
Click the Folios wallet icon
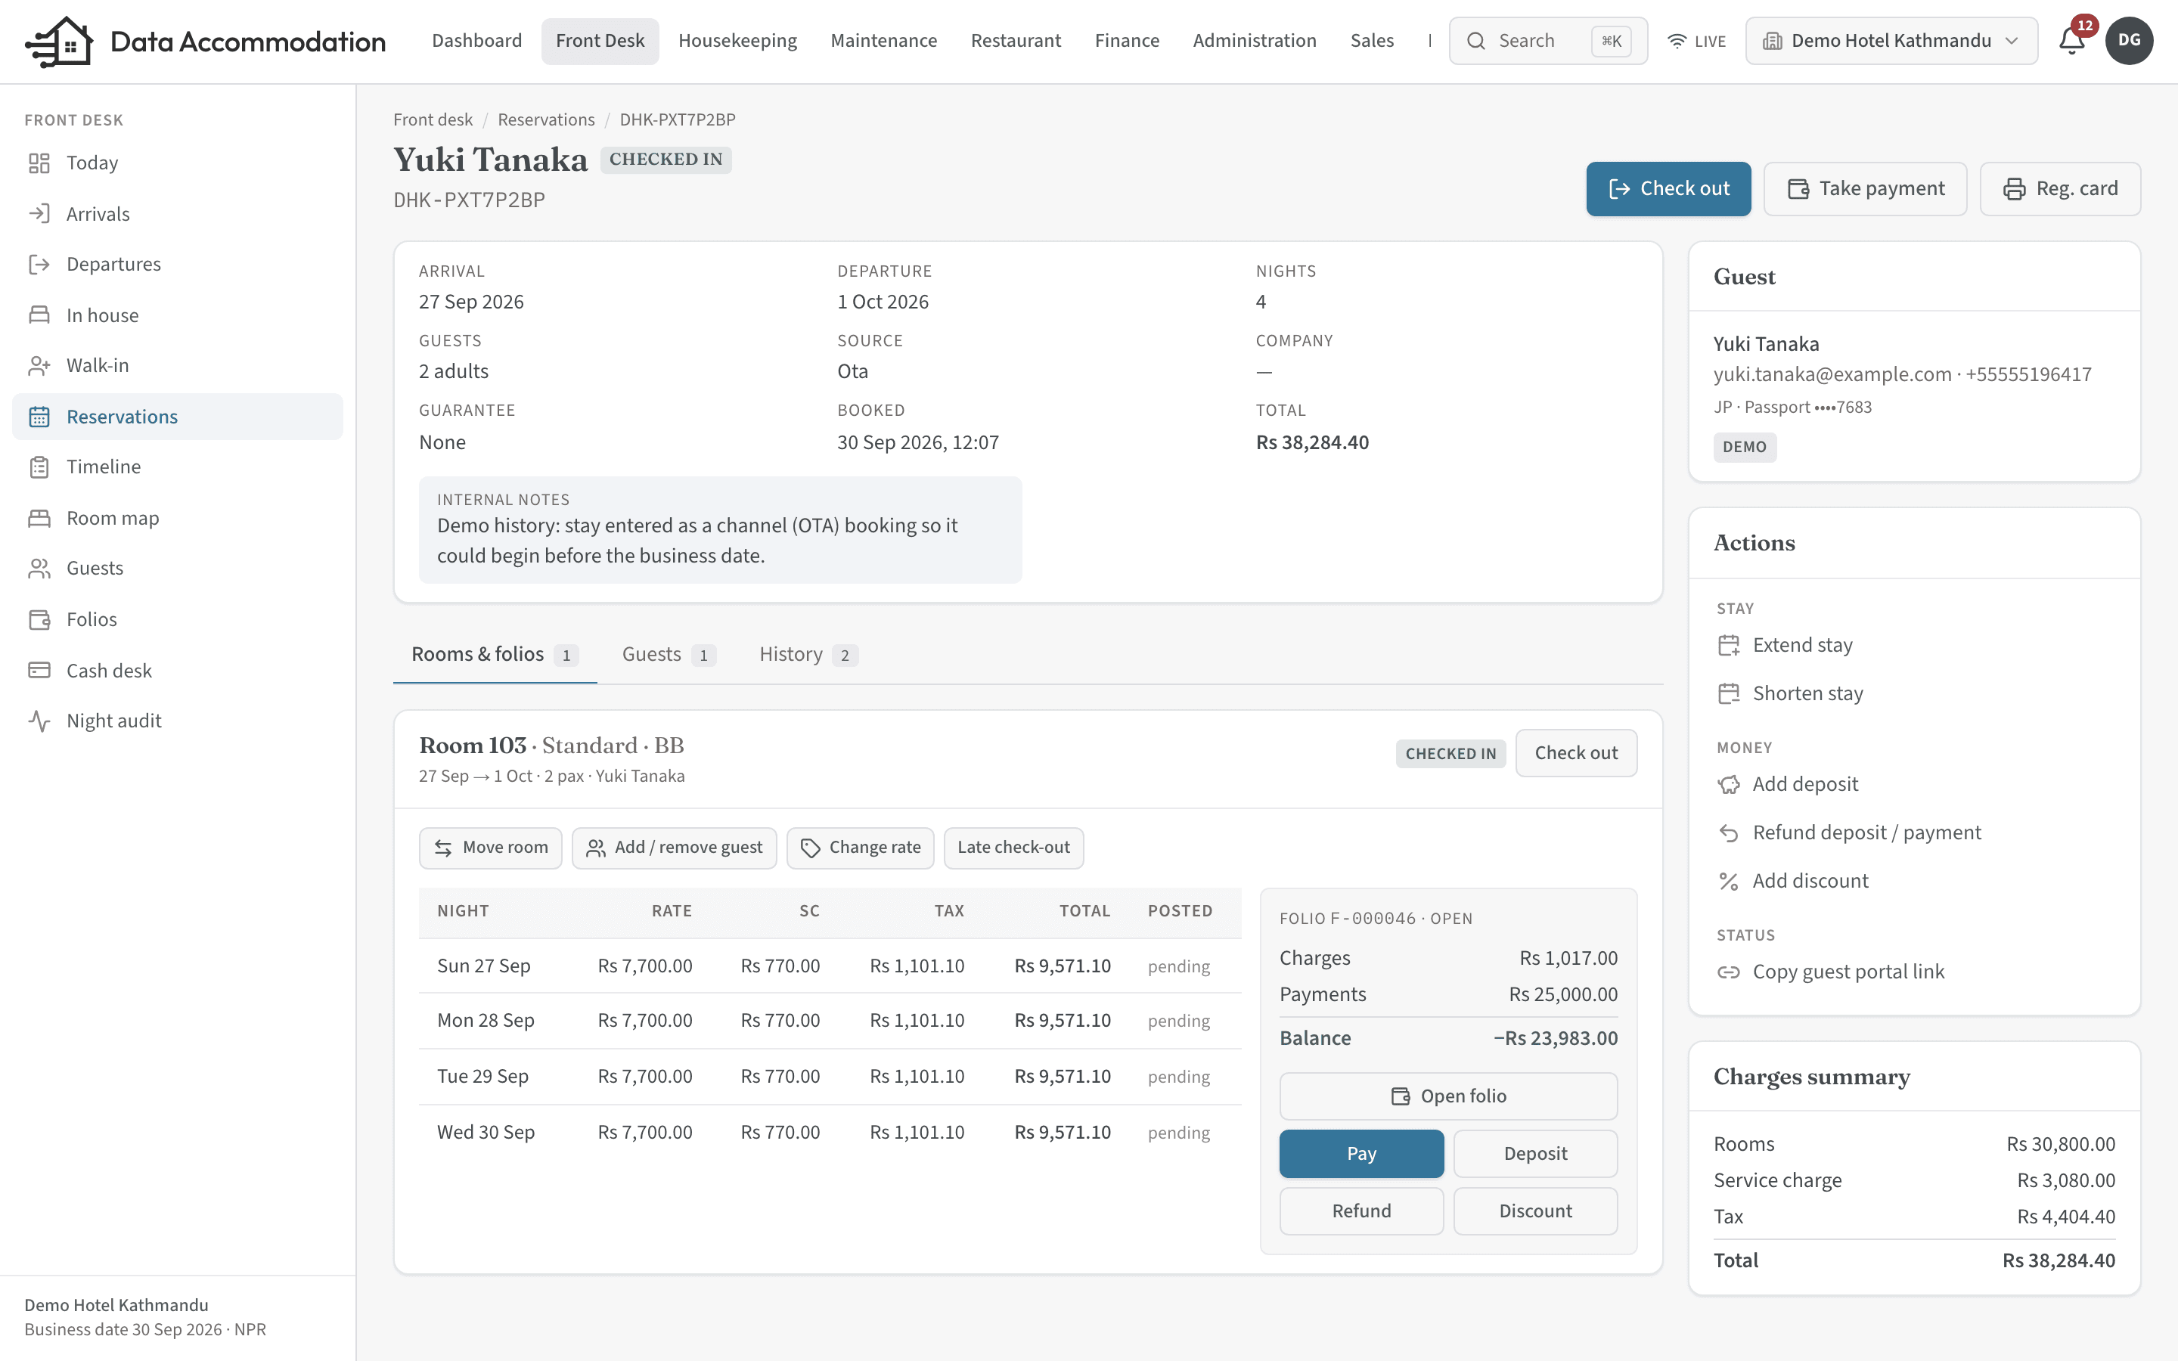pos(39,619)
